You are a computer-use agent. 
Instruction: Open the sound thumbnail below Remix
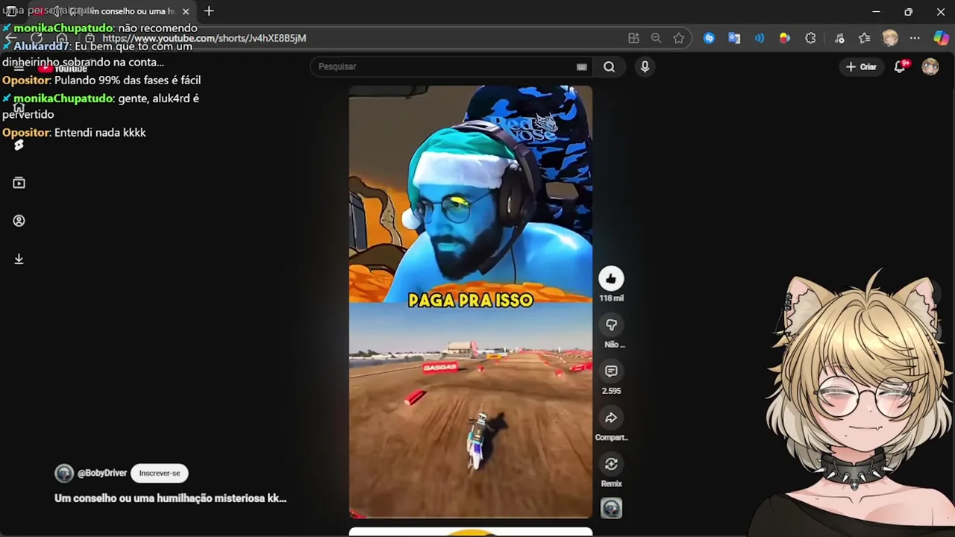coord(611,509)
